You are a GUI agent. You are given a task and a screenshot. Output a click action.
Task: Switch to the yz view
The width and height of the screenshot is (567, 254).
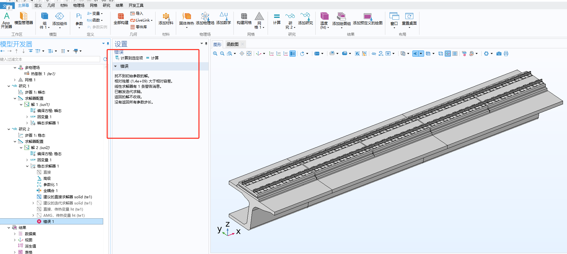click(x=278, y=54)
